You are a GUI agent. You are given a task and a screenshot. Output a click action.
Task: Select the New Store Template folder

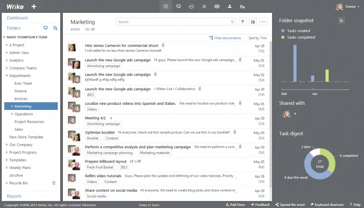coord(26,137)
